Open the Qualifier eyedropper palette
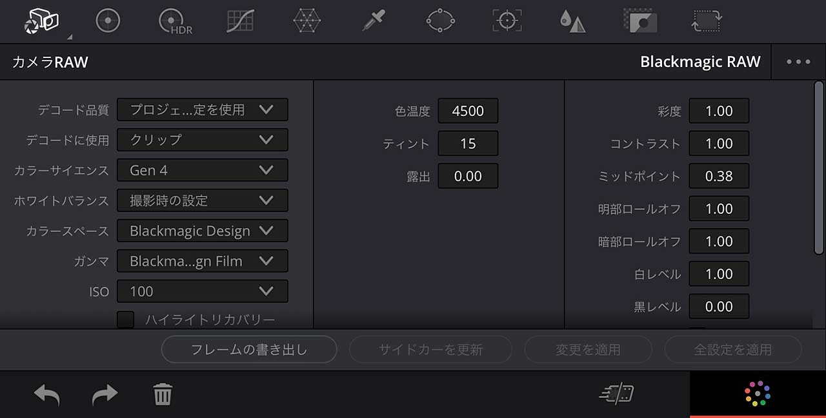The image size is (826, 418). coord(373,21)
